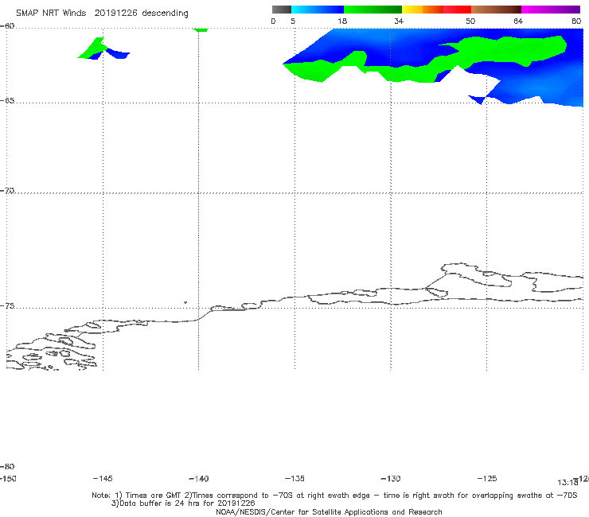Click the -140 longitude axis label
This screenshot has width=589, height=517.
199,479
